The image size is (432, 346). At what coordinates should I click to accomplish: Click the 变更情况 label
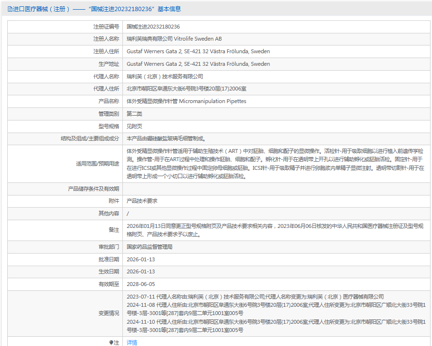point(109,314)
